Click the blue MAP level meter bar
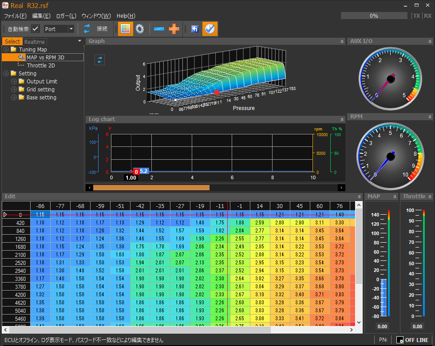The height and width of the screenshot is (346, 435). pyautogui.click(x=384, y=298)
